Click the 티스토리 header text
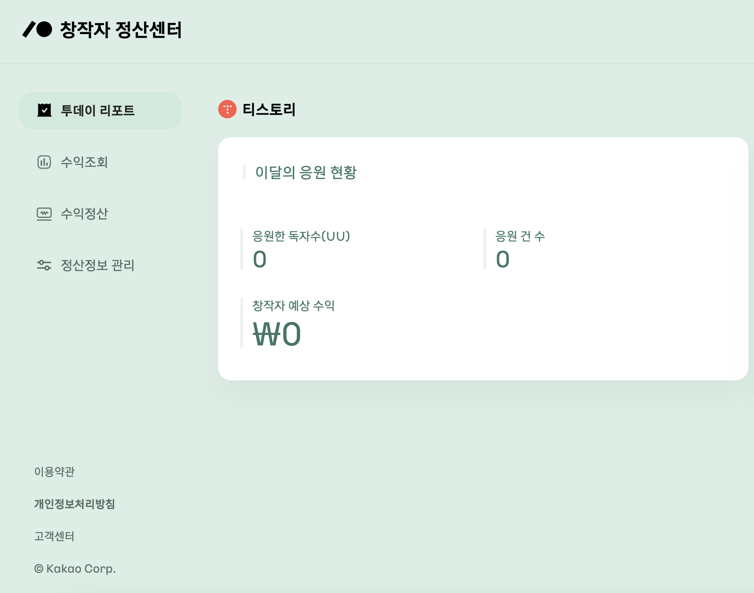Viewport: 754px width, 593px height. 269,109
